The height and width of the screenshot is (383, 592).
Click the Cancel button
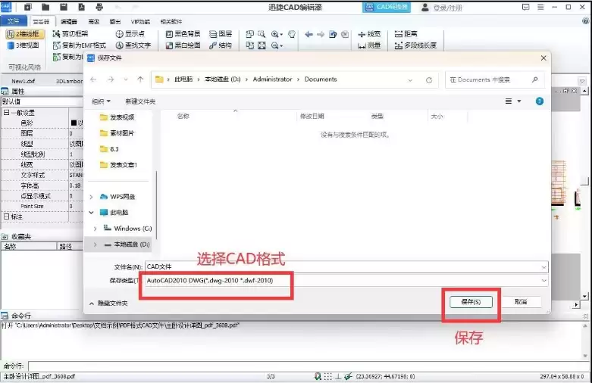(x=520, y=301)
